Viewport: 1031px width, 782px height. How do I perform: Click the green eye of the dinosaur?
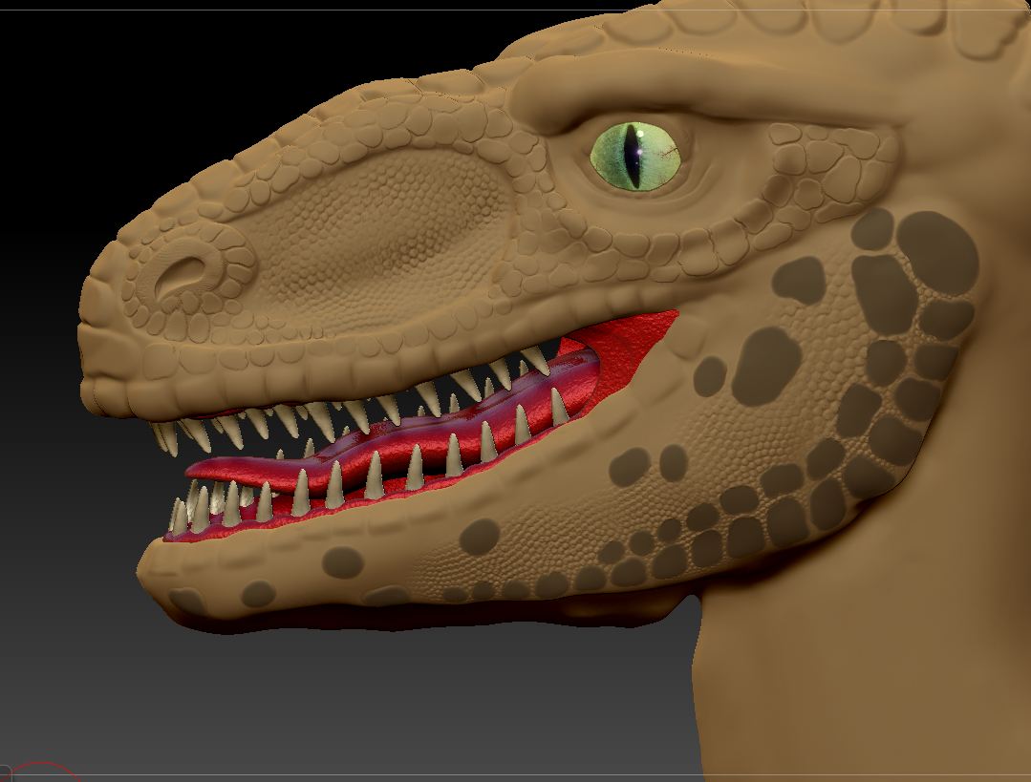click(637, 156)
